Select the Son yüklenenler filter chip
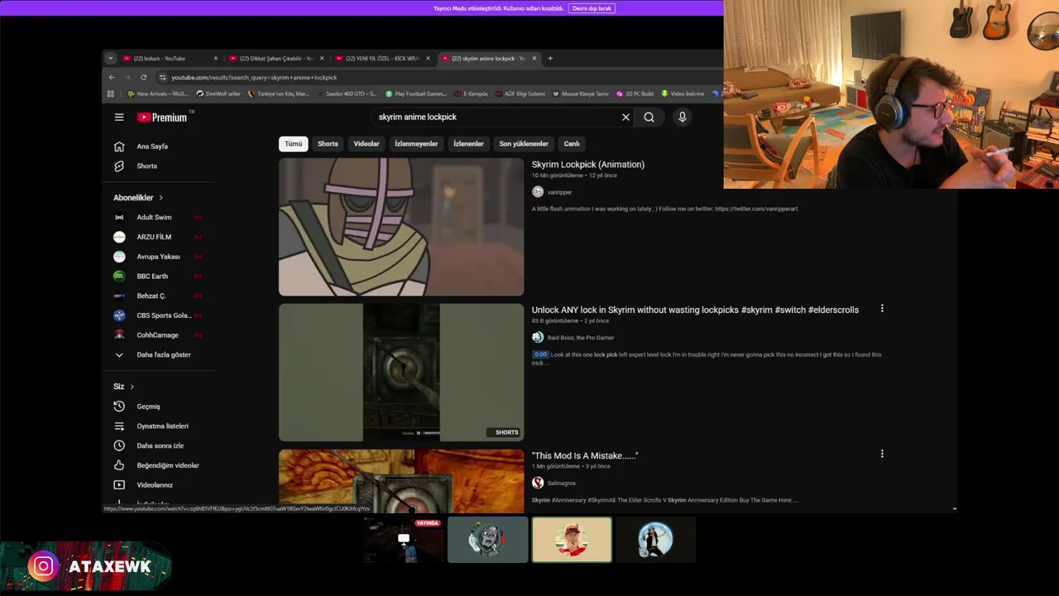 [x=524, y=144]
